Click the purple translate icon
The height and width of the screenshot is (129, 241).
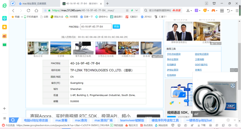coord(196,10)
